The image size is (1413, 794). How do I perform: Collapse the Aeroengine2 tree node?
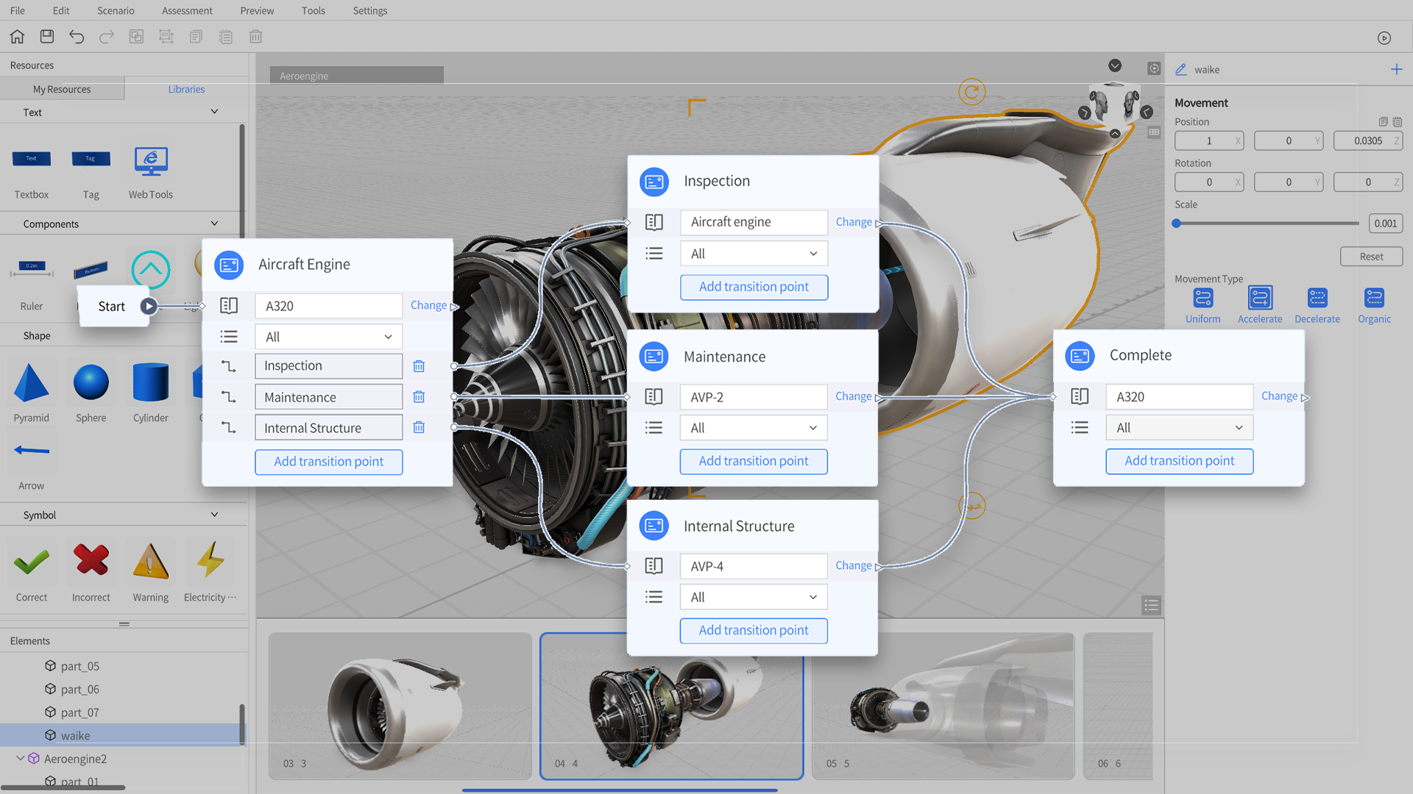pos(20,758)
